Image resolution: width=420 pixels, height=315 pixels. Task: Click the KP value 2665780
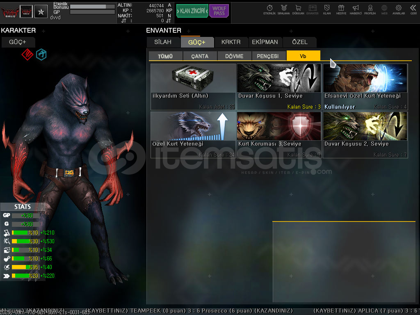point(155,11)
